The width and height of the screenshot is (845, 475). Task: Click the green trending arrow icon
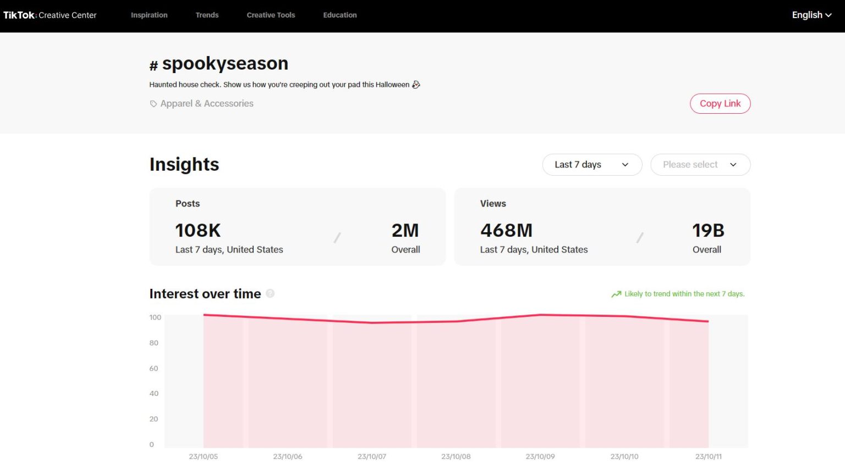616,294
